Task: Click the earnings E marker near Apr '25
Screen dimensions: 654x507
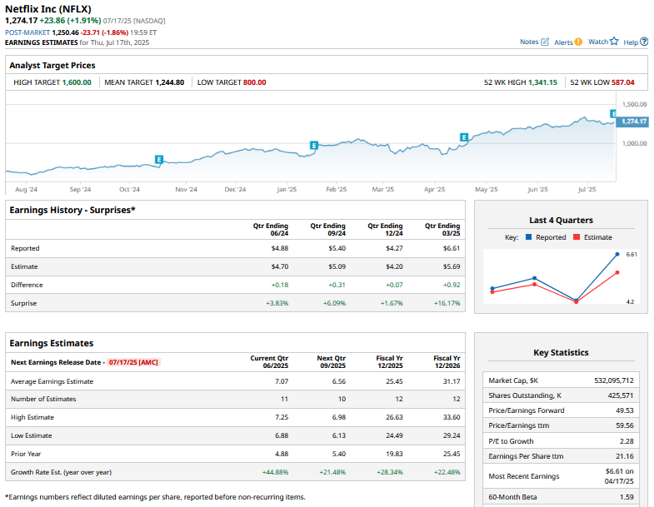Action: 464,137
